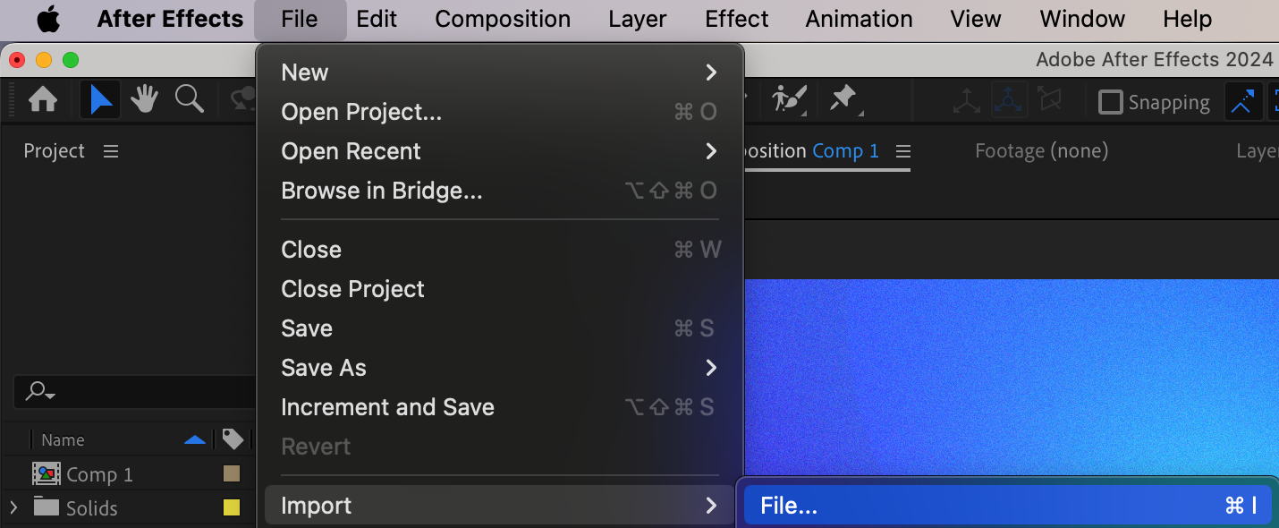Click the yellow Solids label swatch

pos(232,508)
